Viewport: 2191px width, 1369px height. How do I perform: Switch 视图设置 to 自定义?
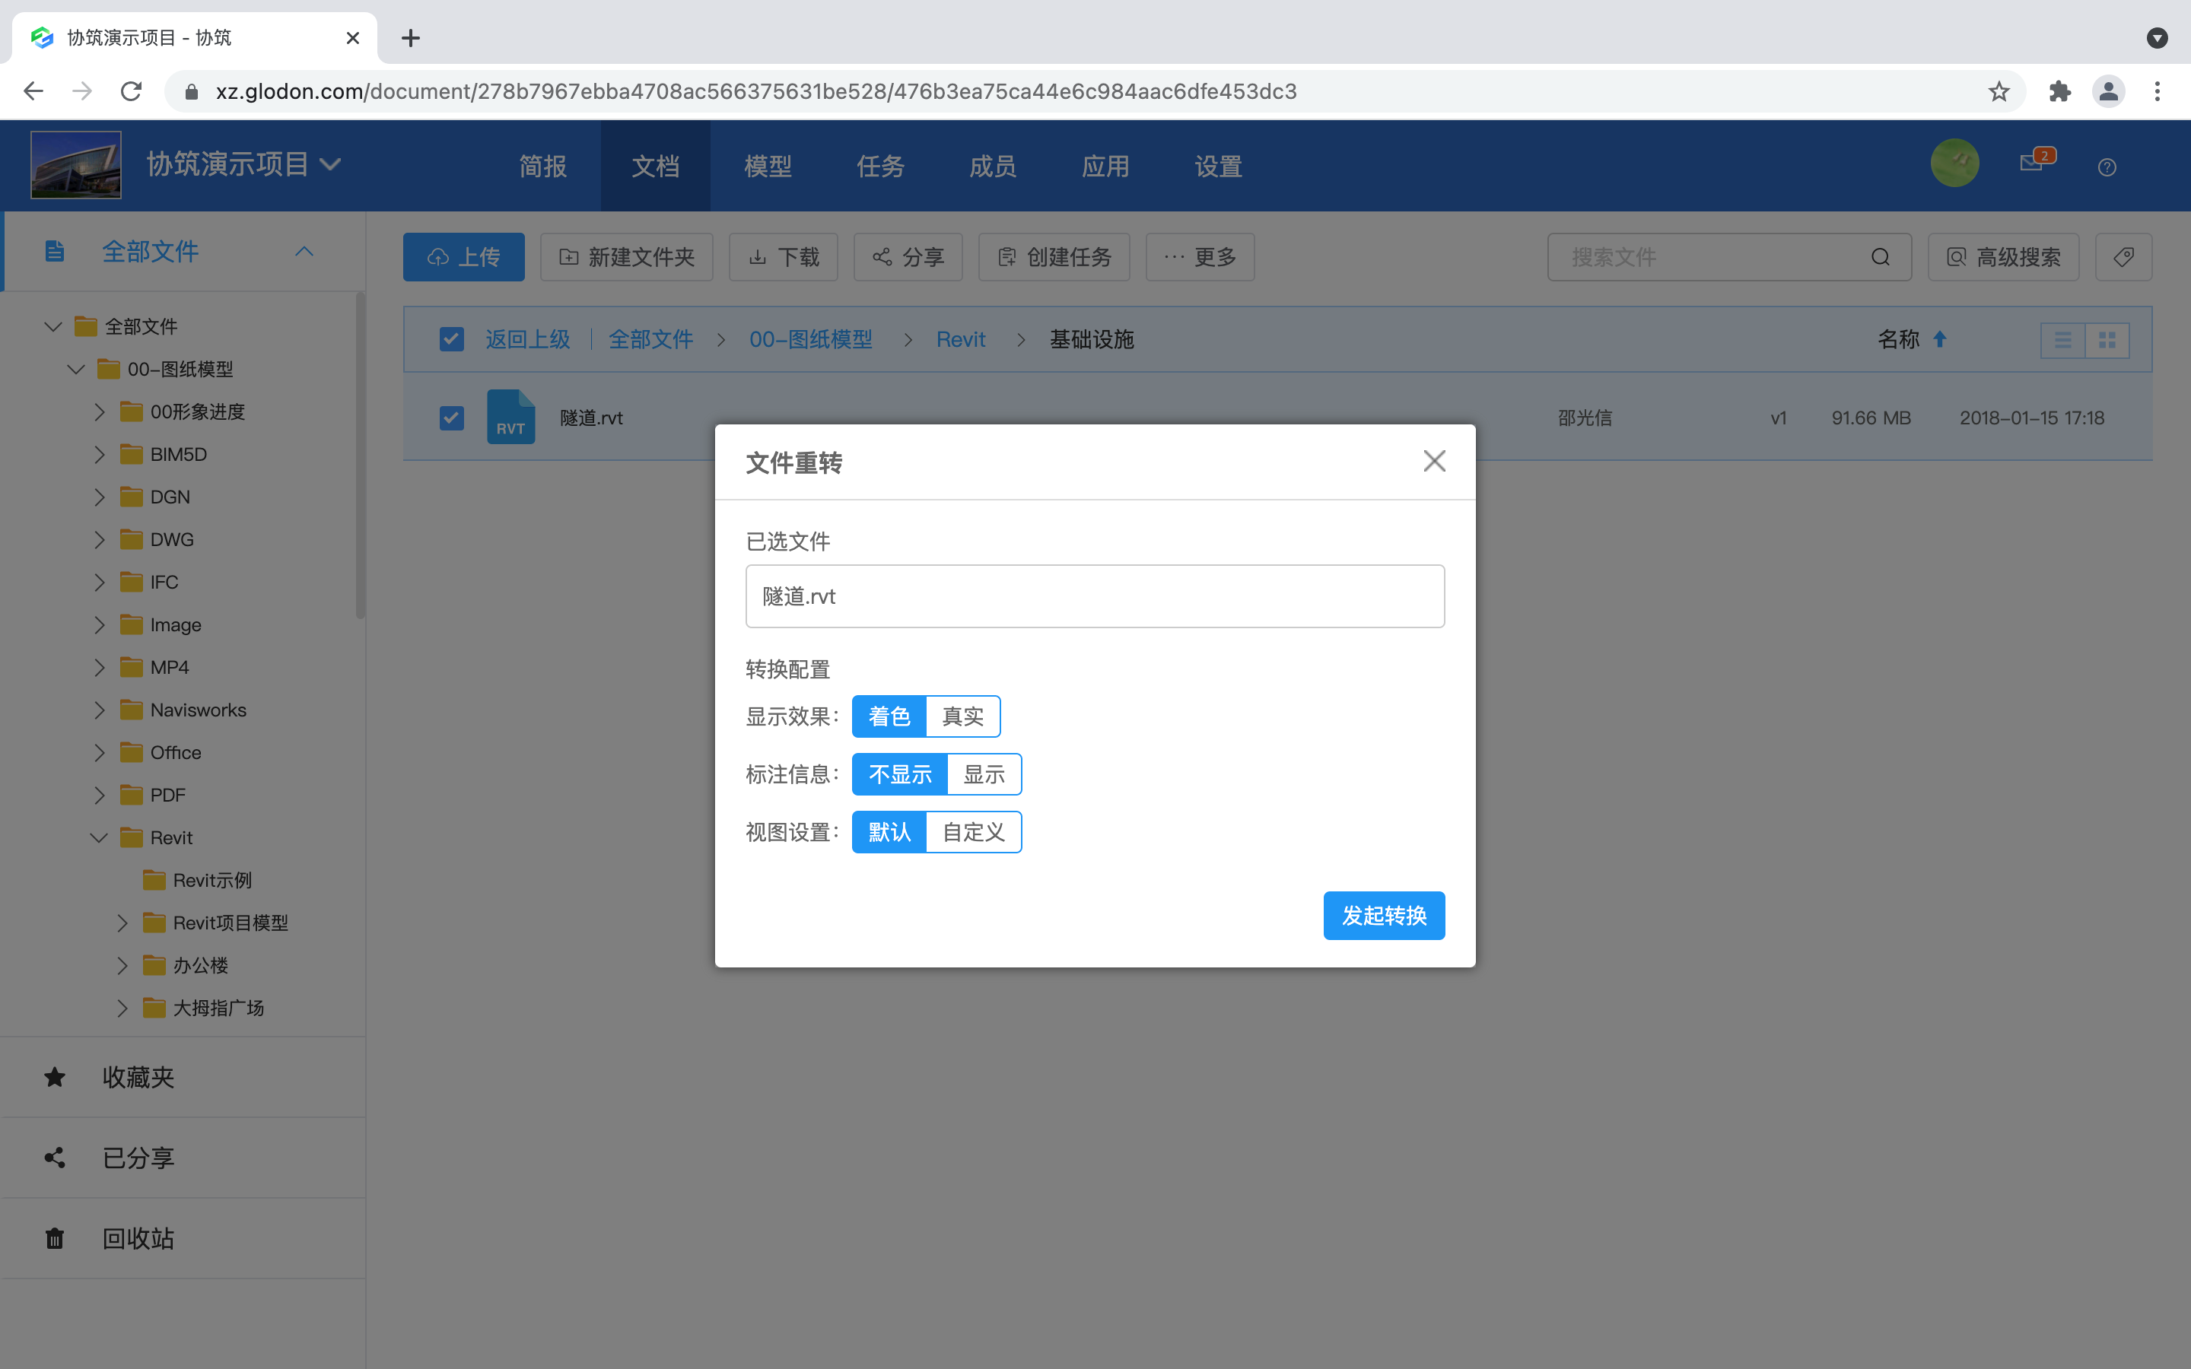click(x=973, y=831)
